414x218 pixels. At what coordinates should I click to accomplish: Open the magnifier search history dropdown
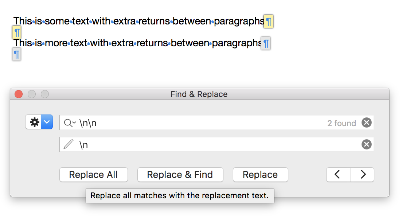coord(70,123)
